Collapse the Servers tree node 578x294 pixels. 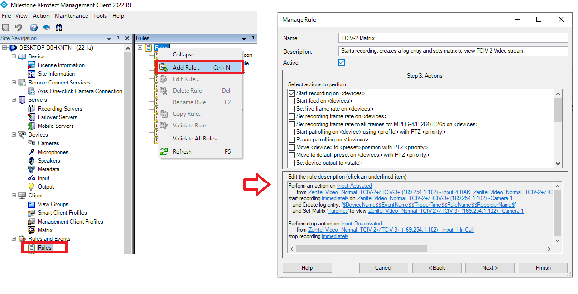point(14,100)
